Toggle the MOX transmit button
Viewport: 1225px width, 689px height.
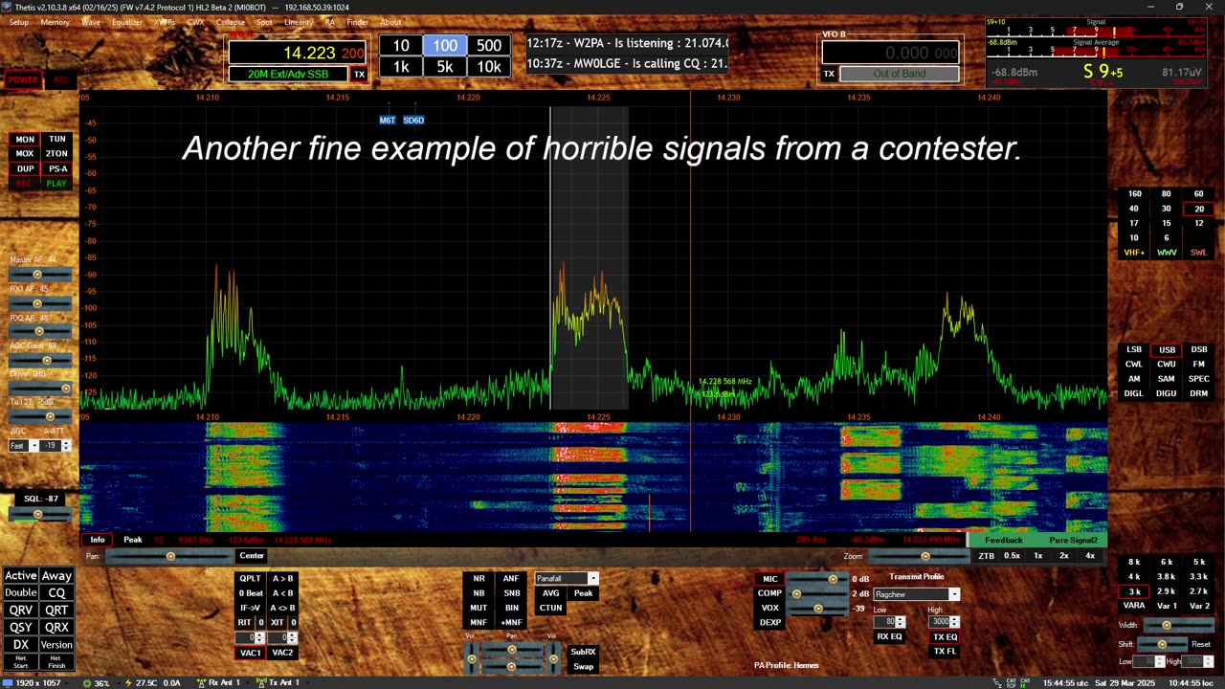[x=25, y=154]
